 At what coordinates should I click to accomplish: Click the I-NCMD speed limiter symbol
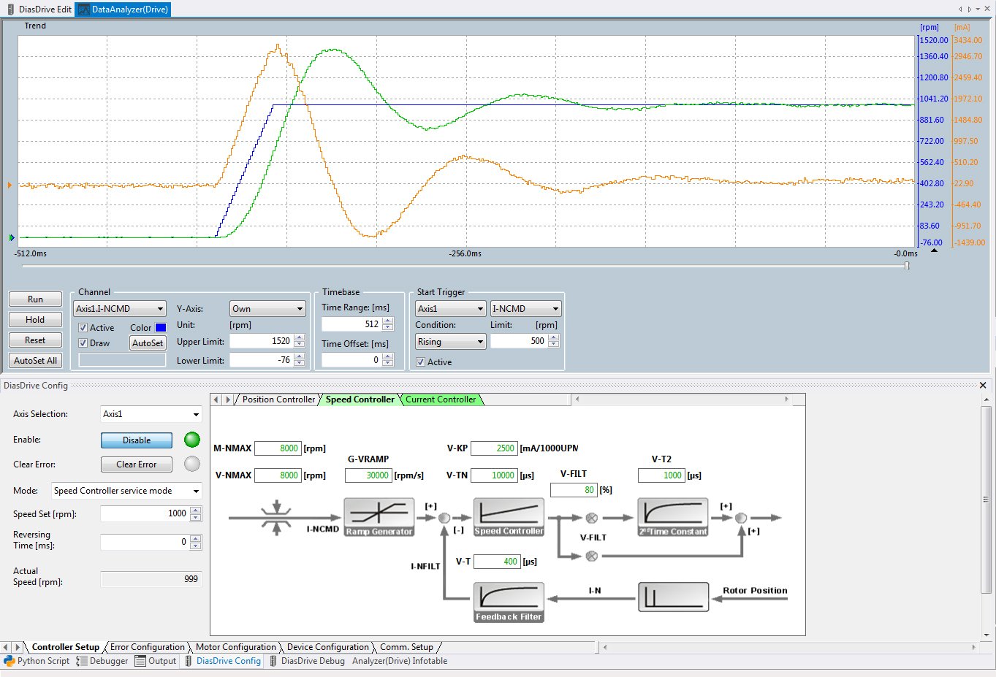277,518
